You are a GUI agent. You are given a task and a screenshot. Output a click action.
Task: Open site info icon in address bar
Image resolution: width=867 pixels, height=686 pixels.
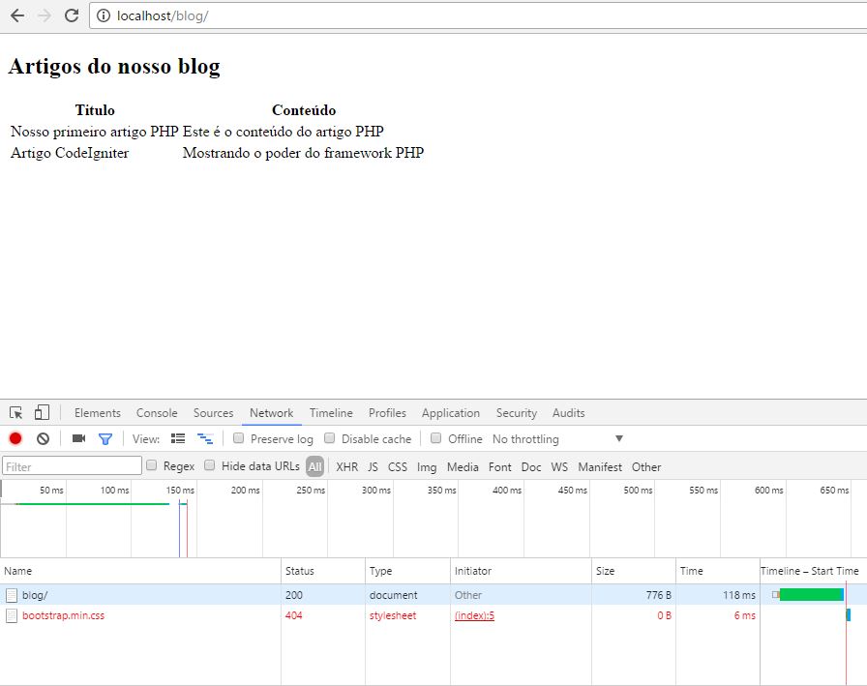pos(103,15)
